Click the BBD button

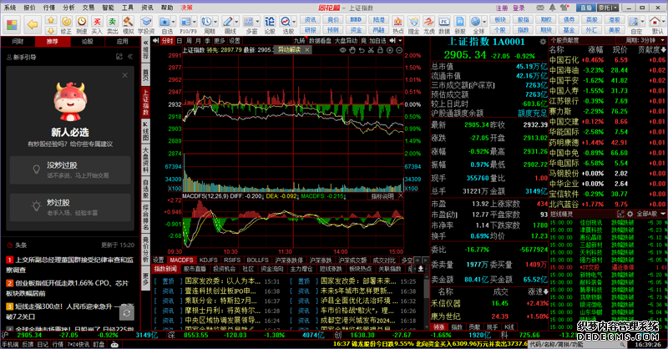(356, 19)
